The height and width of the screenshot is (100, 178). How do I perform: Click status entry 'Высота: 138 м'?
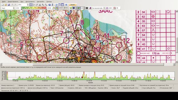pyautogui.click(x=103, y=88)
